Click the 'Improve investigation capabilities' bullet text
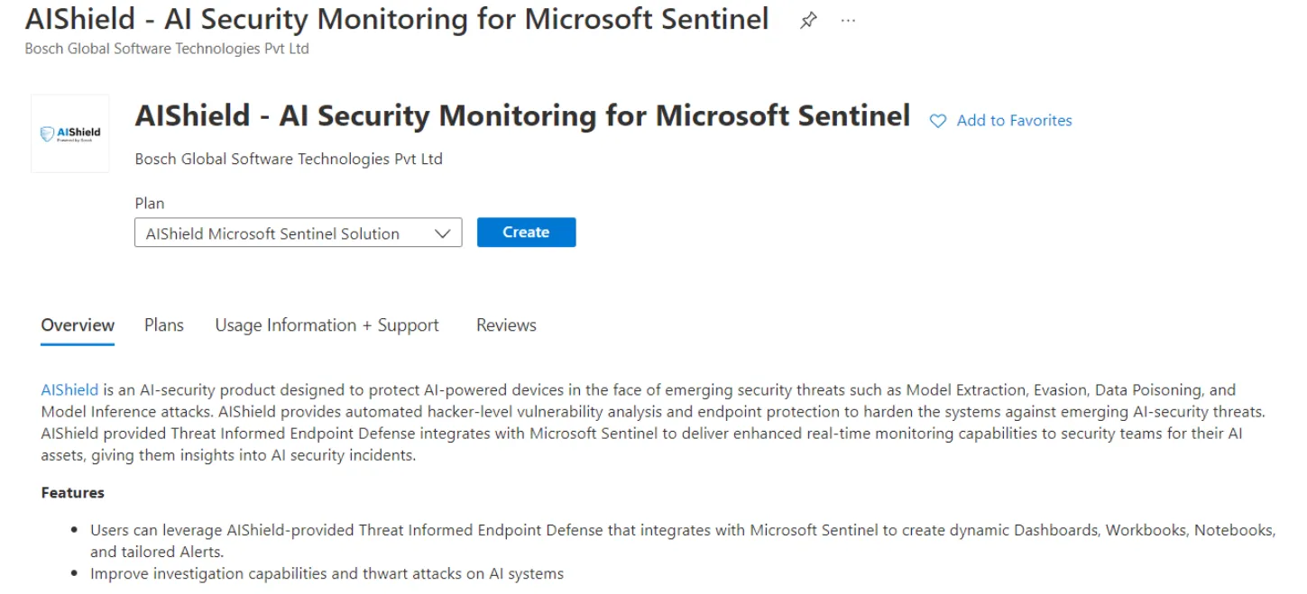This screenshot has width=1307, height=594. (x=327, y=573)
